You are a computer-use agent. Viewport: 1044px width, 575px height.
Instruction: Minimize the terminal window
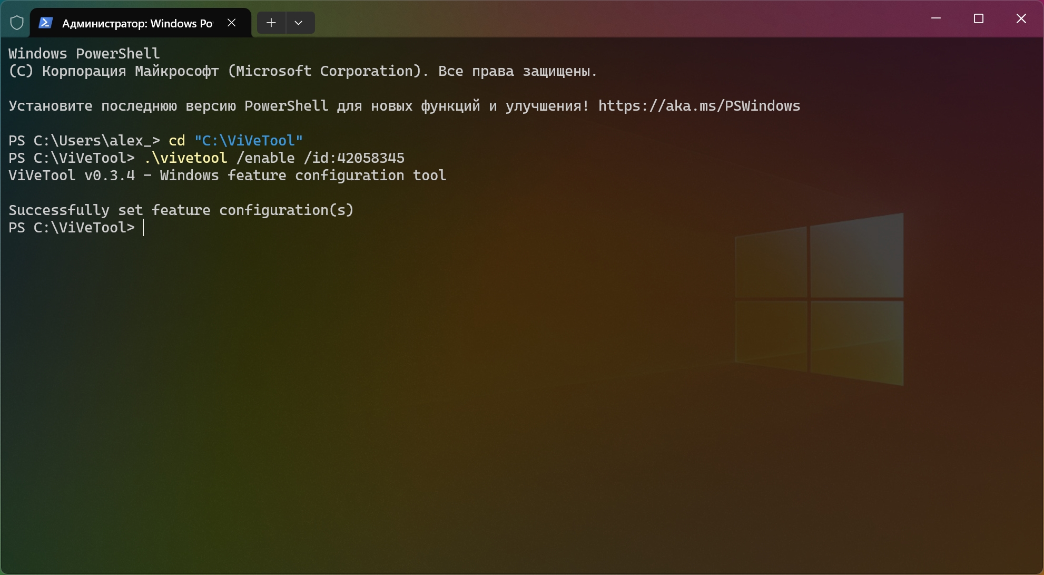936,18
